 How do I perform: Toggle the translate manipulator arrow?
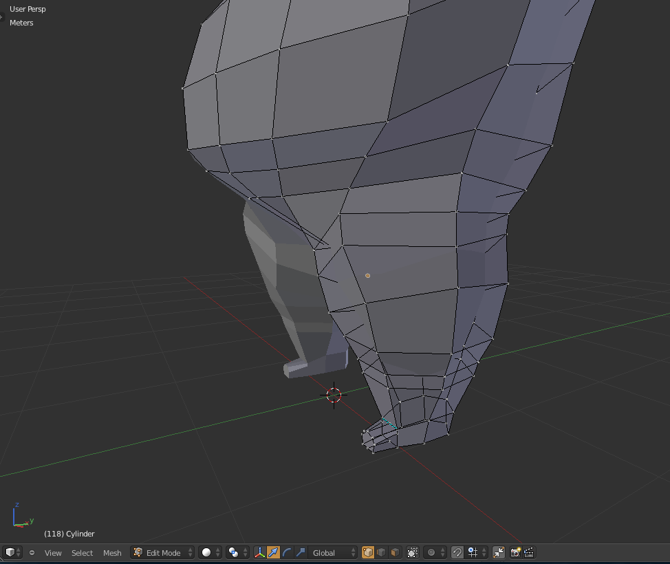pos(273,552)
